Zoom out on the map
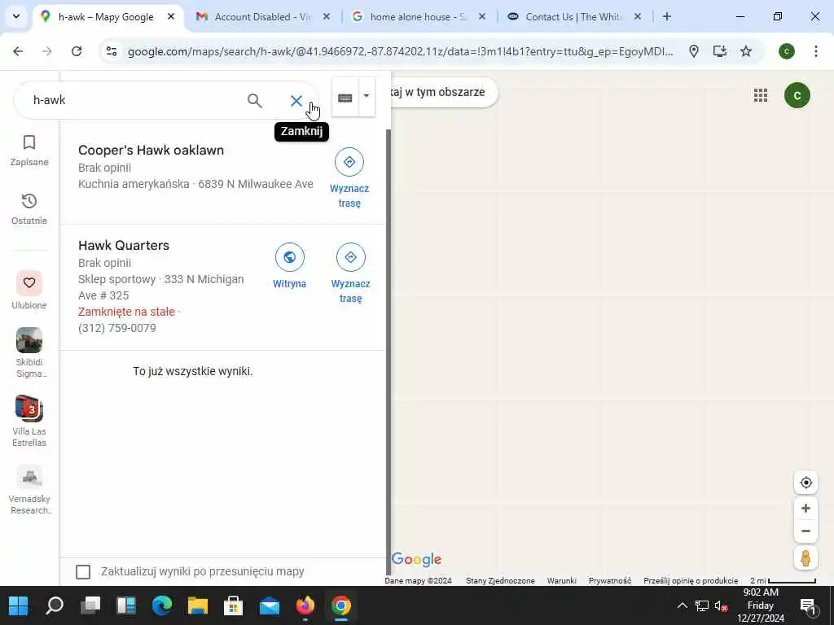The height and width of the screenshot is (625, 834). pos(805,531)
